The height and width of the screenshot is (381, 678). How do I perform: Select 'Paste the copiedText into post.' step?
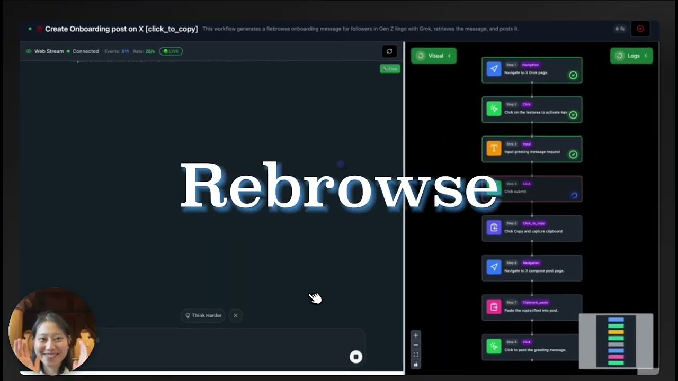(x=532, y=307)
